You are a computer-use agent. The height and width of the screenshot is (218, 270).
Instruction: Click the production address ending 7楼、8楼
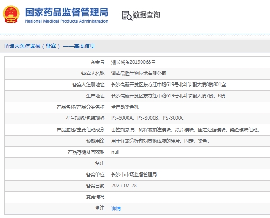point(168,95)
